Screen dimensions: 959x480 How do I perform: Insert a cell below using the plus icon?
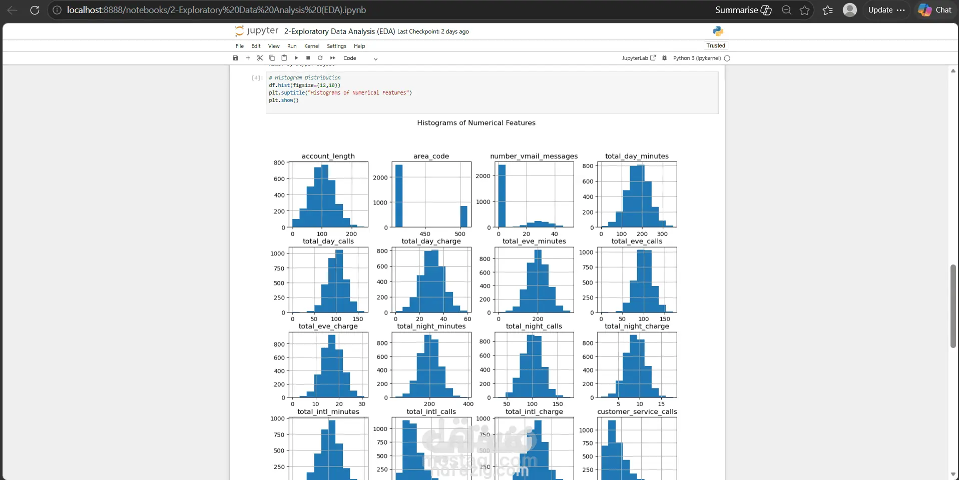pos(248,58)
